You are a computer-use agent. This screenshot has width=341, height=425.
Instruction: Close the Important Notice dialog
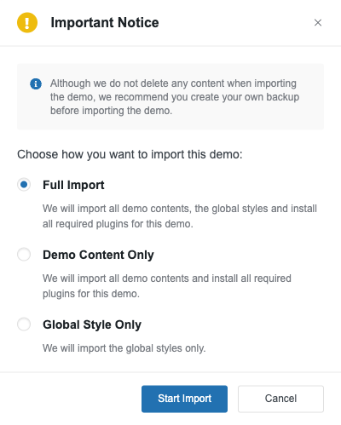(318, 22)
